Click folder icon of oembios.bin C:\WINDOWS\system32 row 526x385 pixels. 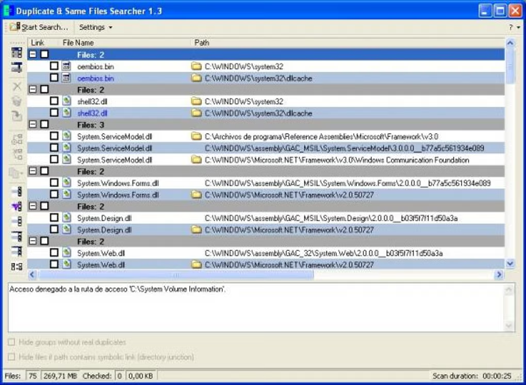pos(196,66)
